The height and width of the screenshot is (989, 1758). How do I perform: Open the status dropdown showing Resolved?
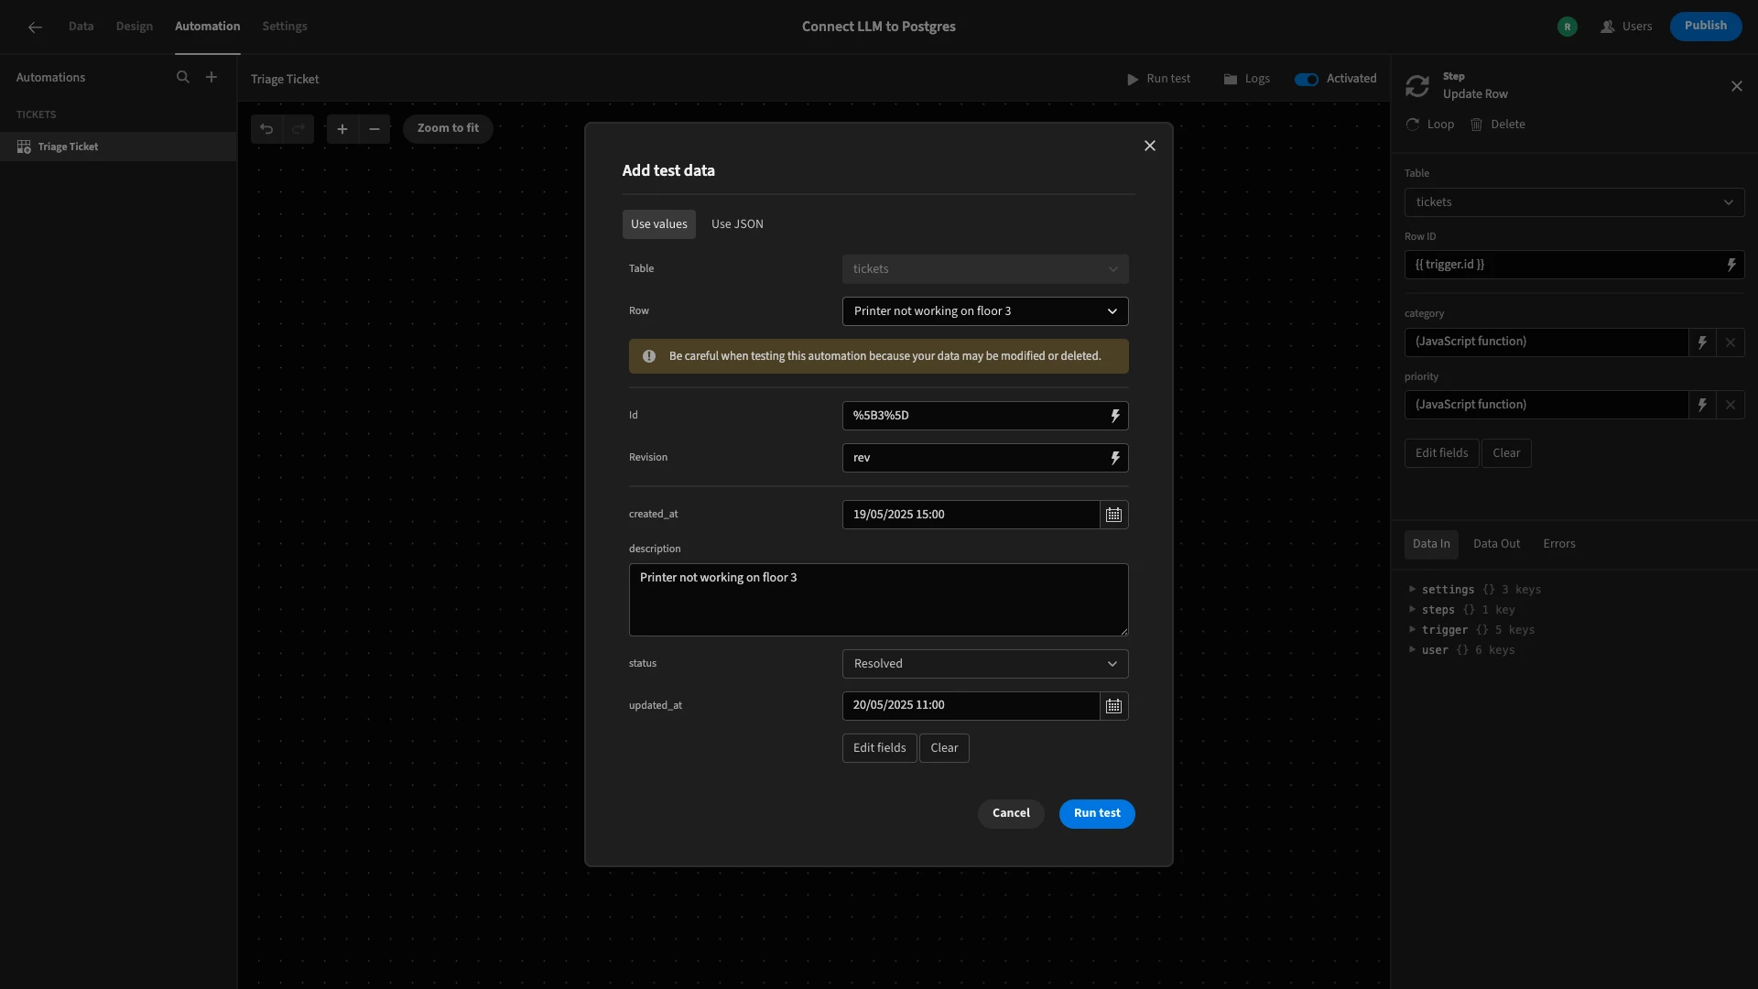click(x=985, y=664)
